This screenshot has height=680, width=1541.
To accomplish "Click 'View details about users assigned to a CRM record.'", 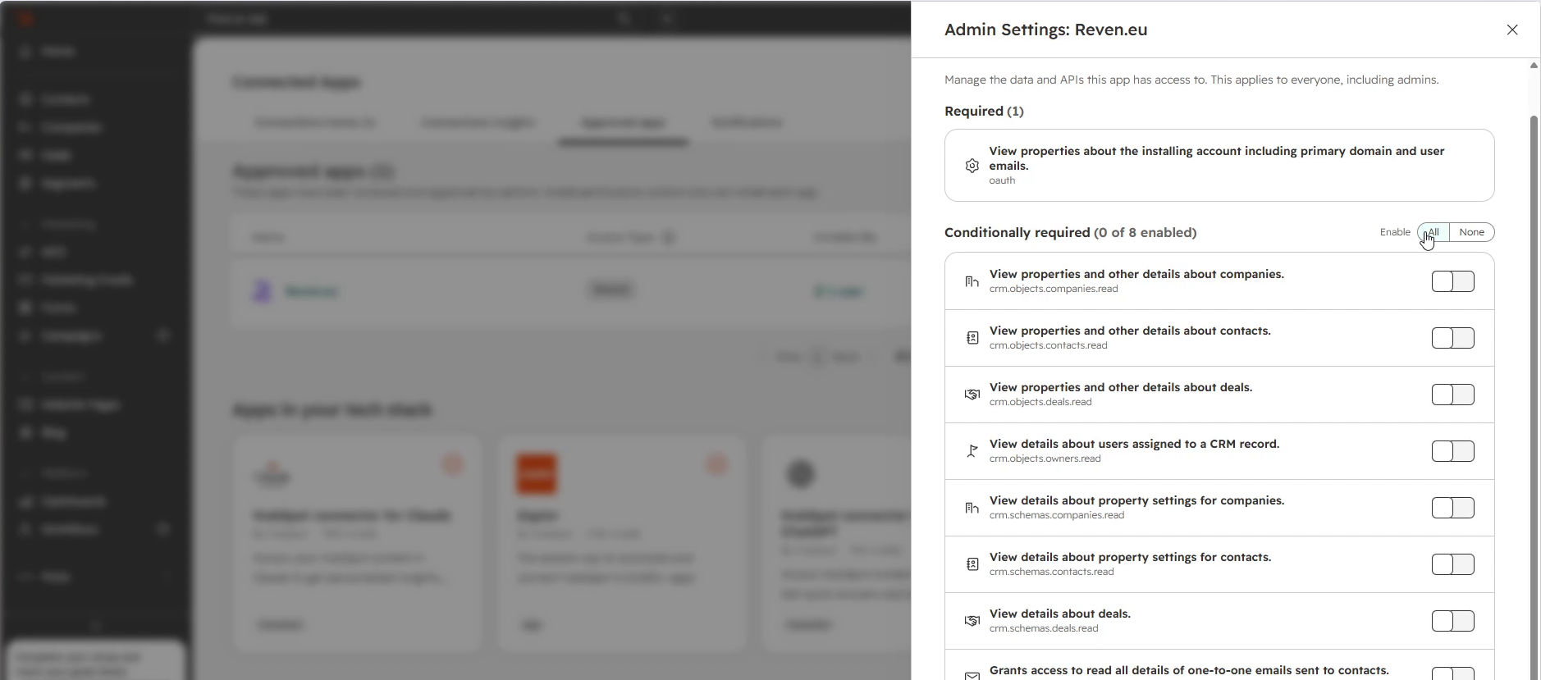I will click(1134, 444).
